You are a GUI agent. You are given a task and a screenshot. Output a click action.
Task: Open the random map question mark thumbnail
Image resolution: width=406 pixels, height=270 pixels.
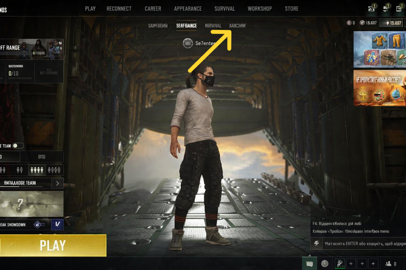(32, 204)
